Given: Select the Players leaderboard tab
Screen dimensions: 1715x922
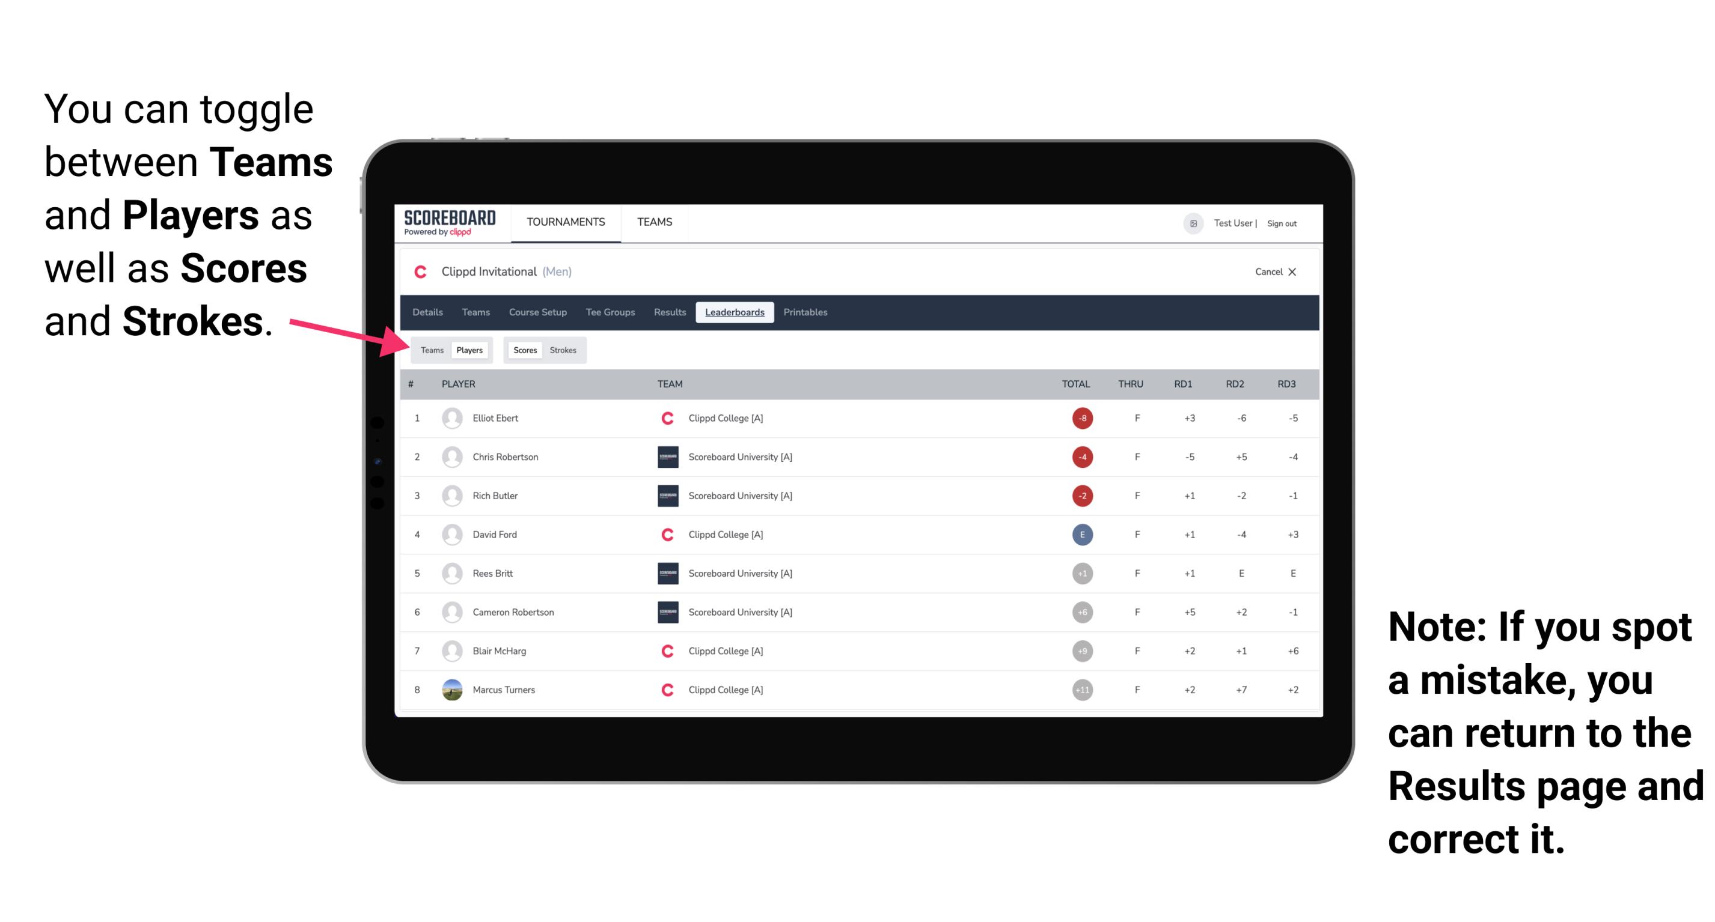Looking at the screenshot, I should 470,350.
